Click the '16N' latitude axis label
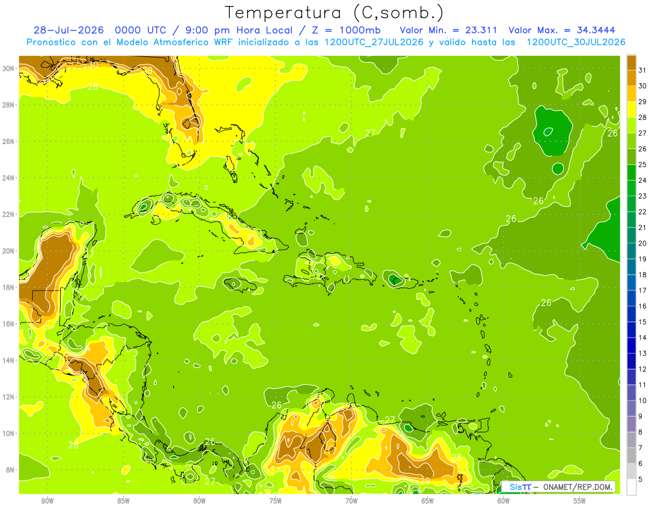Screen dimensions: 657x508 coord(9,324)
